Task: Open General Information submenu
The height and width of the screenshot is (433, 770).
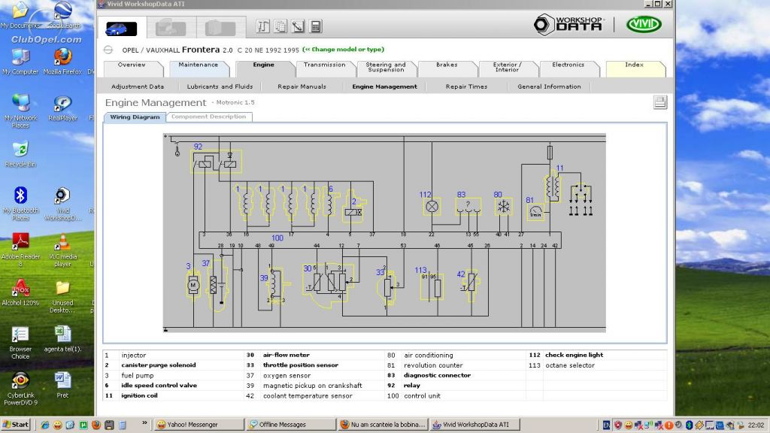Action: (x=549, y=86)
